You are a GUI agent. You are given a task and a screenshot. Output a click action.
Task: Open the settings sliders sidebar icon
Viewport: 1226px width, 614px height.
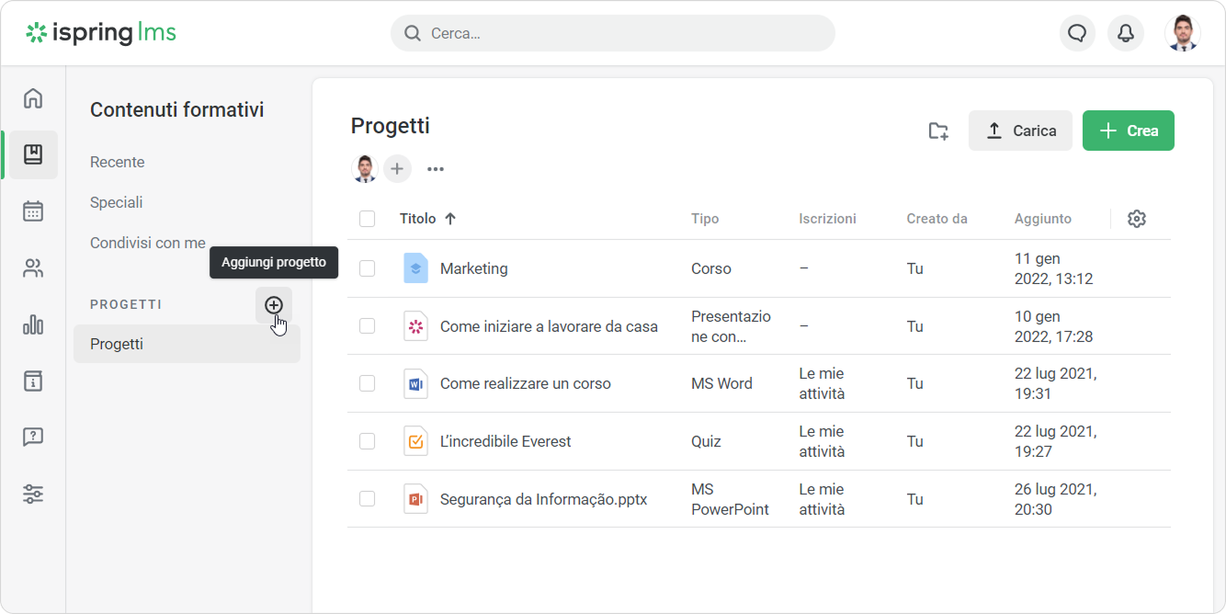click(x=33, y=494)
